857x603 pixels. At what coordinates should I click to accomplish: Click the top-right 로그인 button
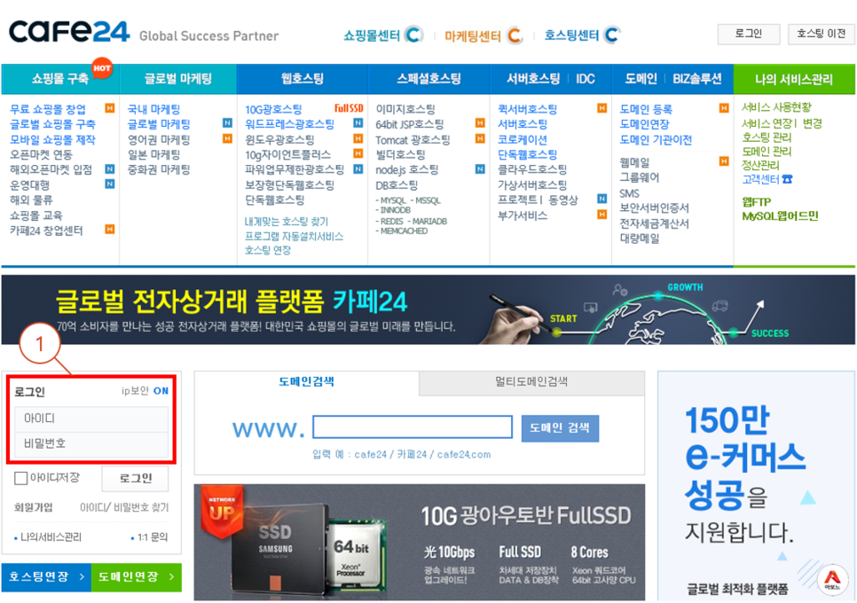pos(748,34)
